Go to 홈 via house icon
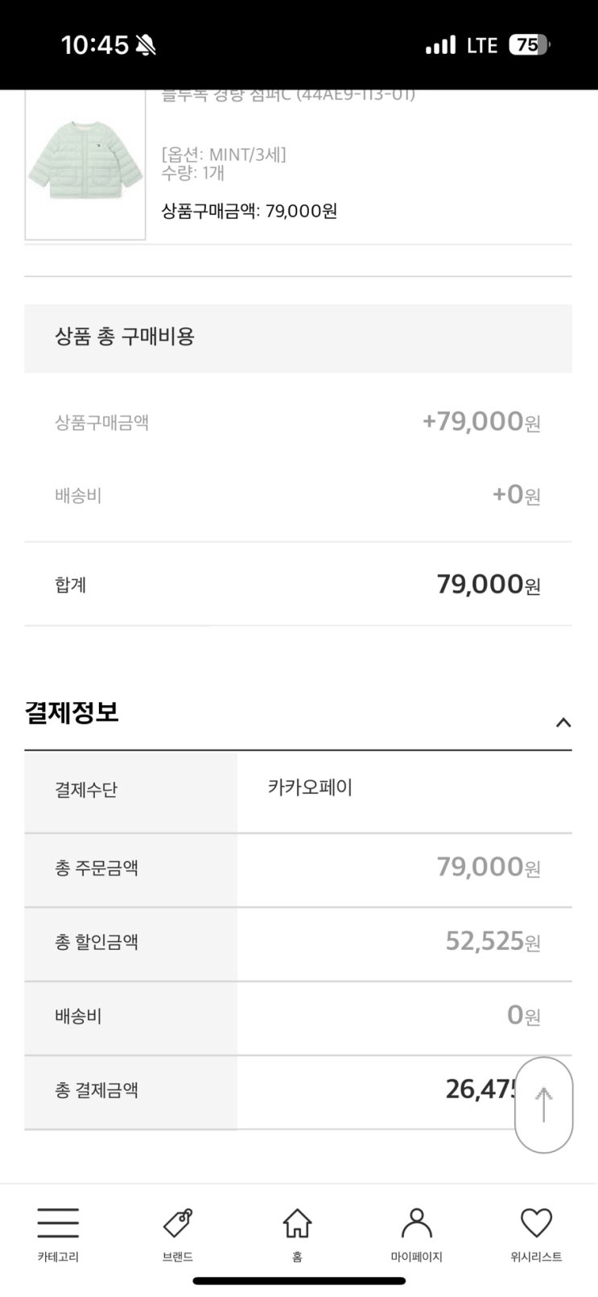This screenshot has width=598, height=1297. 297,1224
